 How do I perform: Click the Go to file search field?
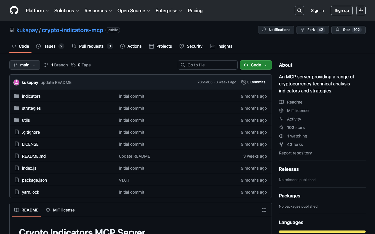[x=208, y=65]
